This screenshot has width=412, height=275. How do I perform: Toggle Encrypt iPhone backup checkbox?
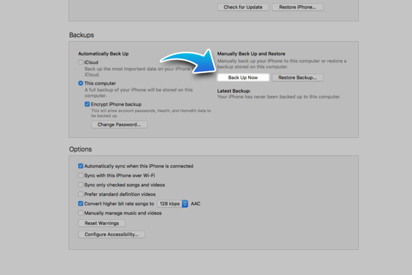pos(87,105)
